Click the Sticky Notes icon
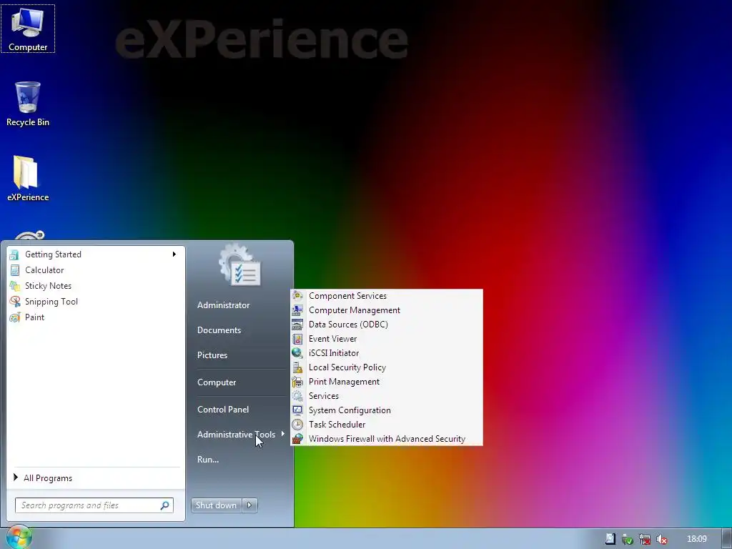This screenshot has width=732, height=549. 14,286
